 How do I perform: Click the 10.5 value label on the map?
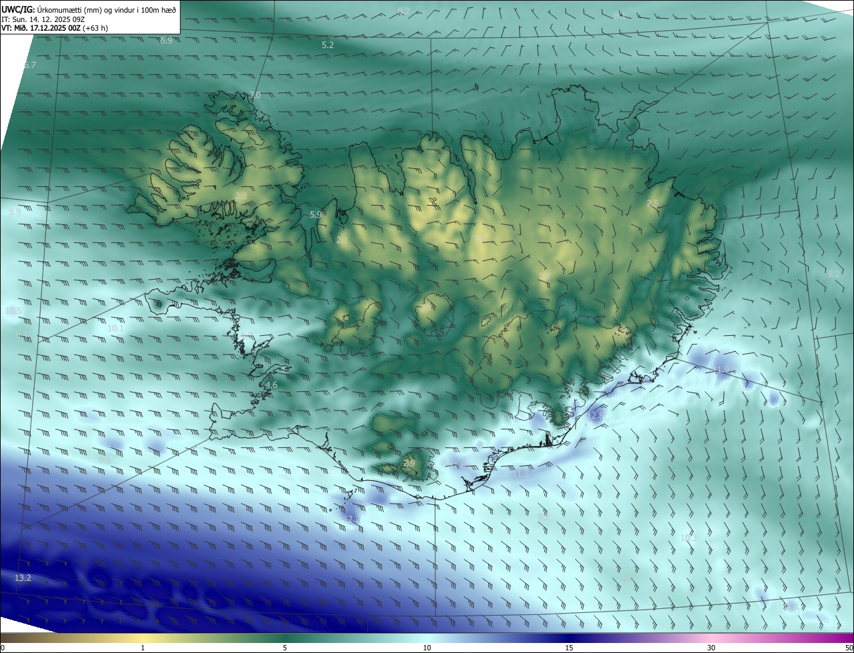coord(13,311)
